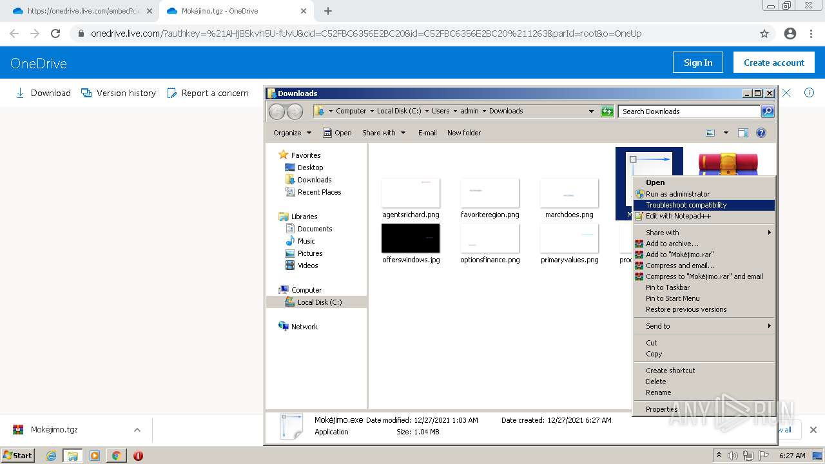Open Windows Media Player from taskbar
Image resolution: width=825 pixels, height=464 pixels.
(94, 456)
